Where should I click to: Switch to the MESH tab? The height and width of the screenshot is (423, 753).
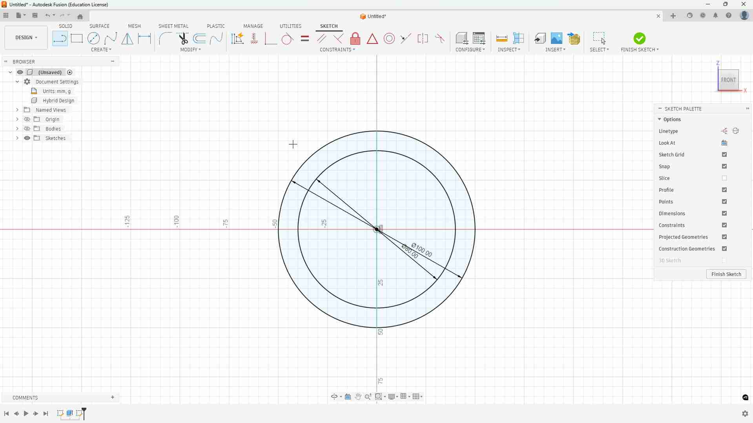[134, 26]
